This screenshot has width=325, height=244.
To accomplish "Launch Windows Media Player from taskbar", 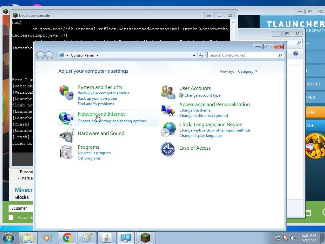I will 47,238.
